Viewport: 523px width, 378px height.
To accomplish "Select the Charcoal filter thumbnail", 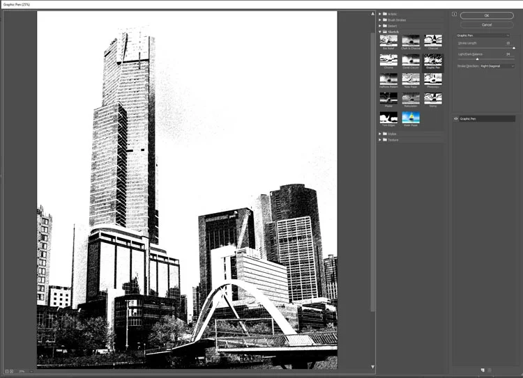I will click(433, 42).
